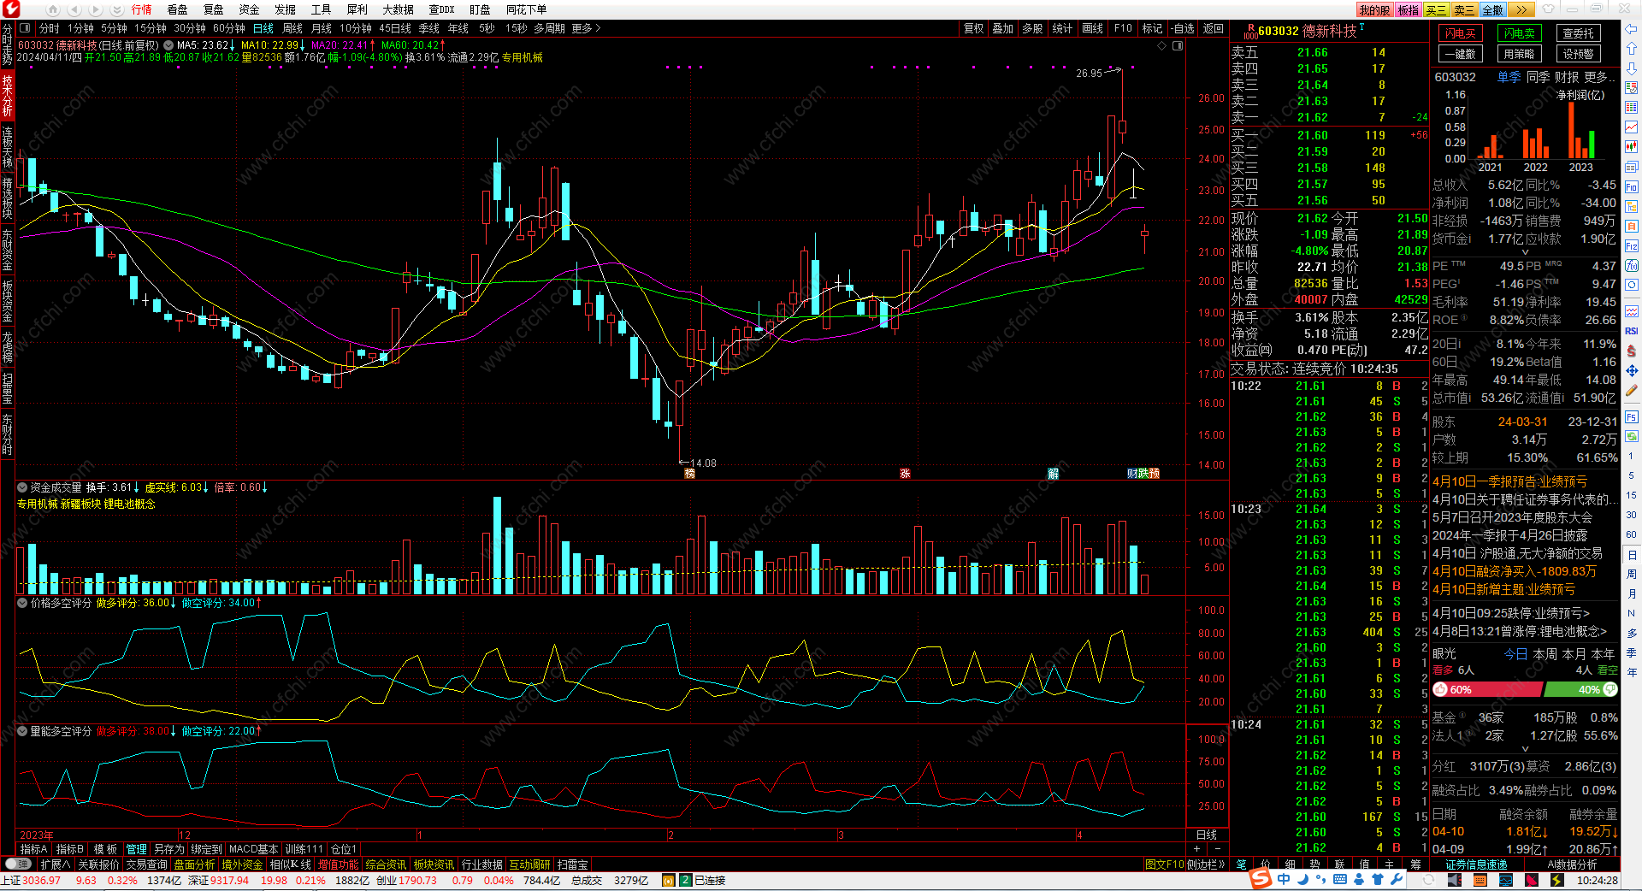Click the 中 input language indicator
This screenshot has width=1642, height=891.
pyautogui.click(x=1284, y=879)
